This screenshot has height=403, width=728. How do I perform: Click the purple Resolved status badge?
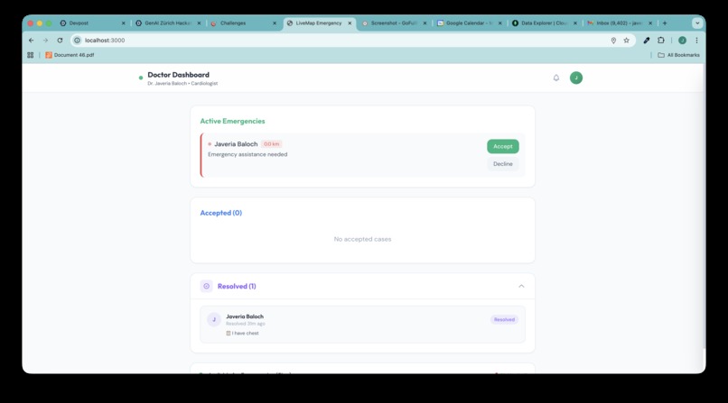point(504,320)
